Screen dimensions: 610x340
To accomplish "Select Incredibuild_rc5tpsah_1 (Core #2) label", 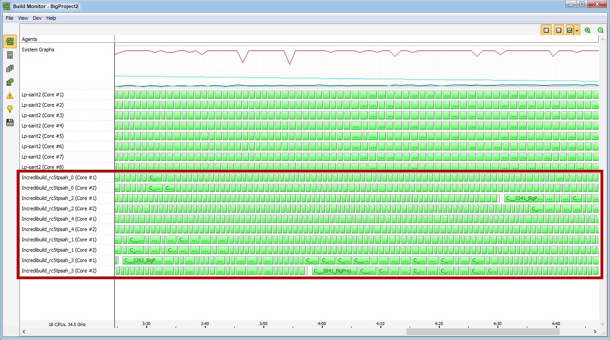I will pyautogui.click(x=59, y=250).
